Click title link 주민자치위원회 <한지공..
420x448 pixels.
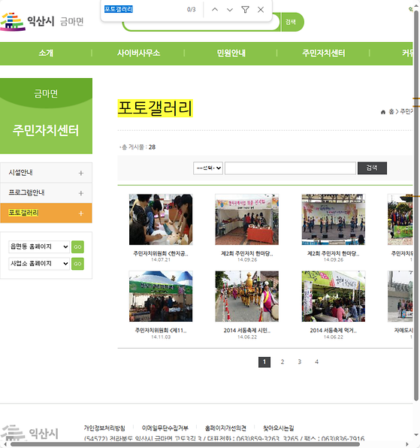161,253
